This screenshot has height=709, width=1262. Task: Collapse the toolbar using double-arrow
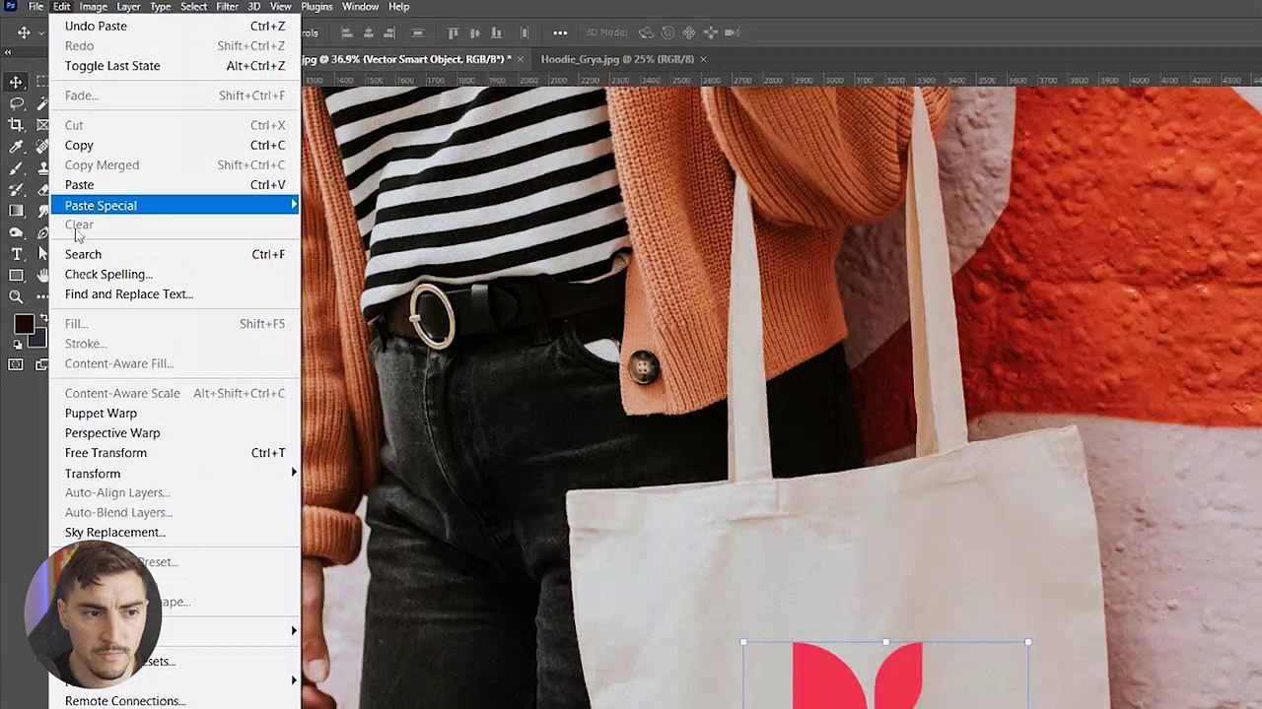(x=8, y=52)
